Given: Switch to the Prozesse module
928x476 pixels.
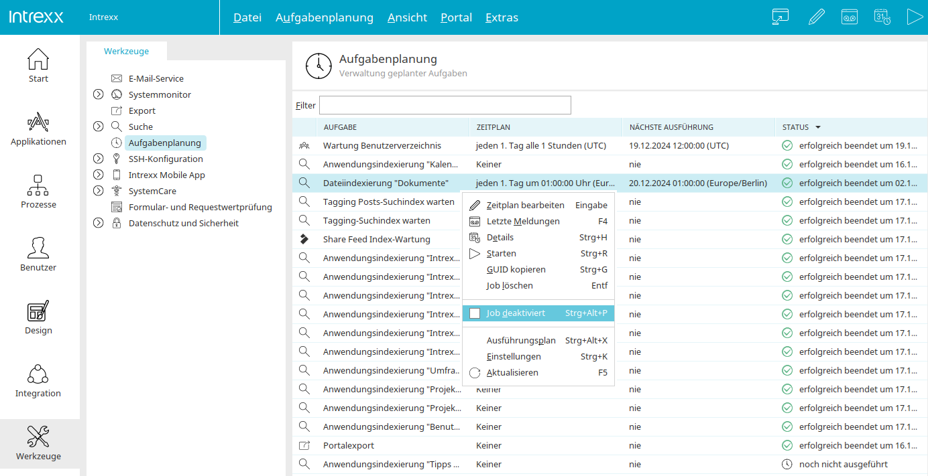Looking at the screenshot, I should click(x=38, y=191).
